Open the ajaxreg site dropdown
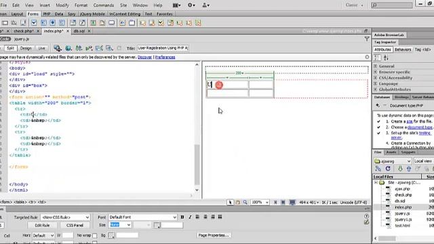 [x=393, y=161]
